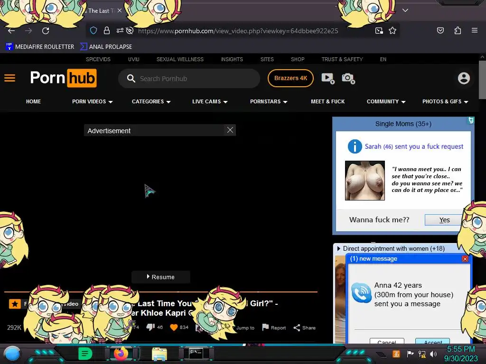Open the user account avatar icon
This screenshot has width=486, height=364.
tap(464, 78)
